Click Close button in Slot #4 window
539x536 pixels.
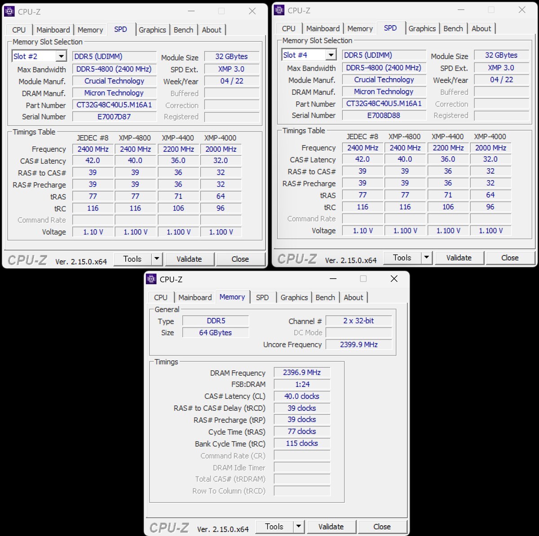(x=510, y=258)
